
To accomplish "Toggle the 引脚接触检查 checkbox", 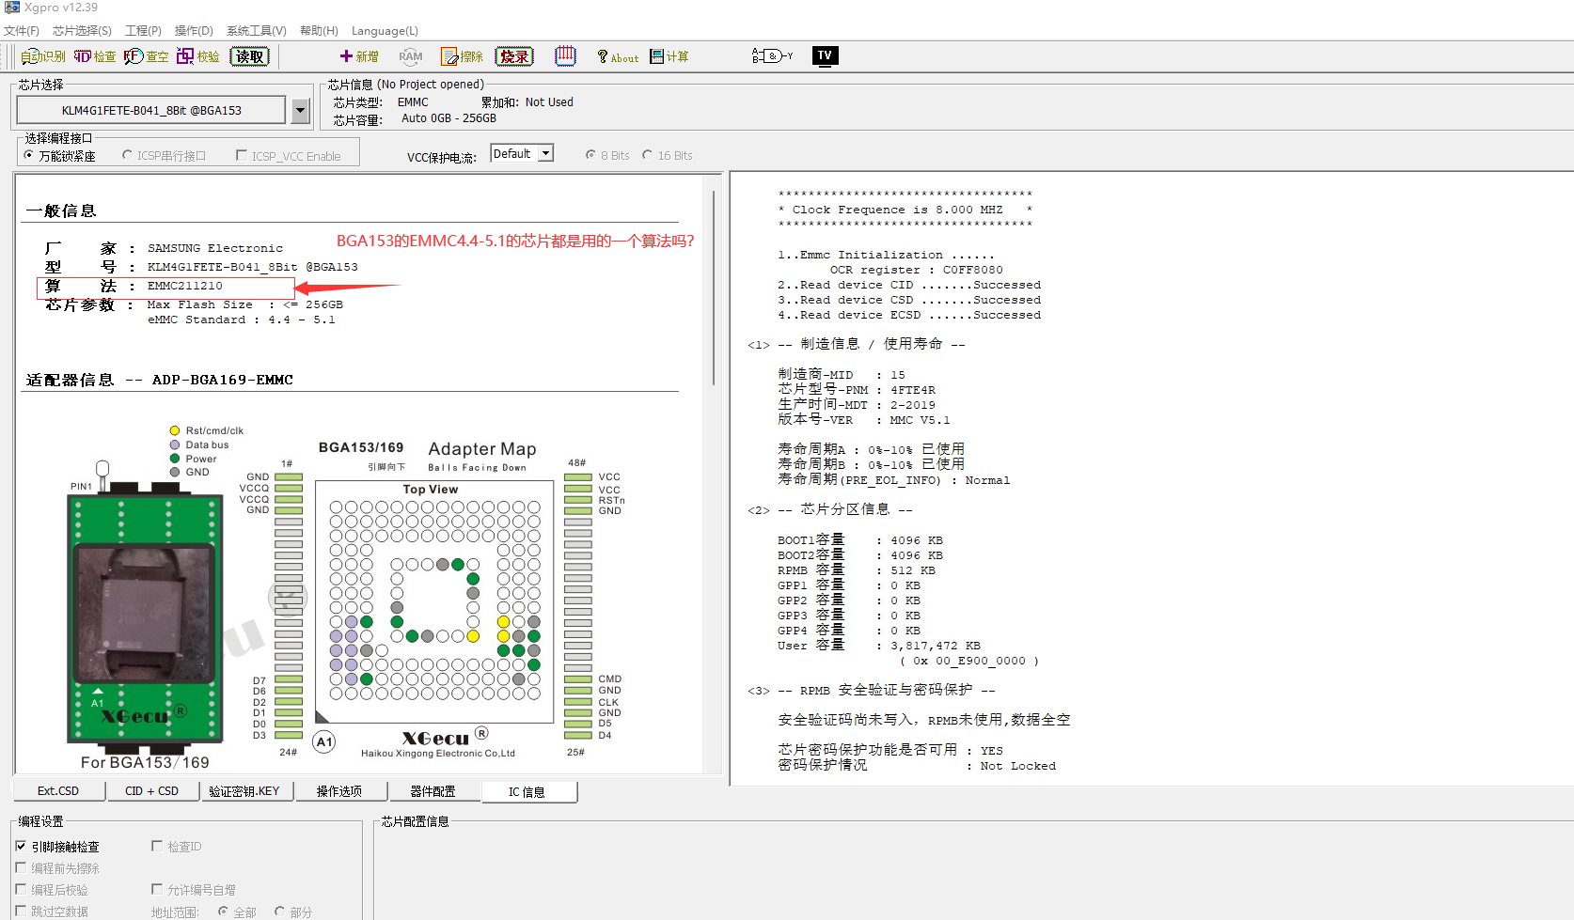I will tap(21, 847).
